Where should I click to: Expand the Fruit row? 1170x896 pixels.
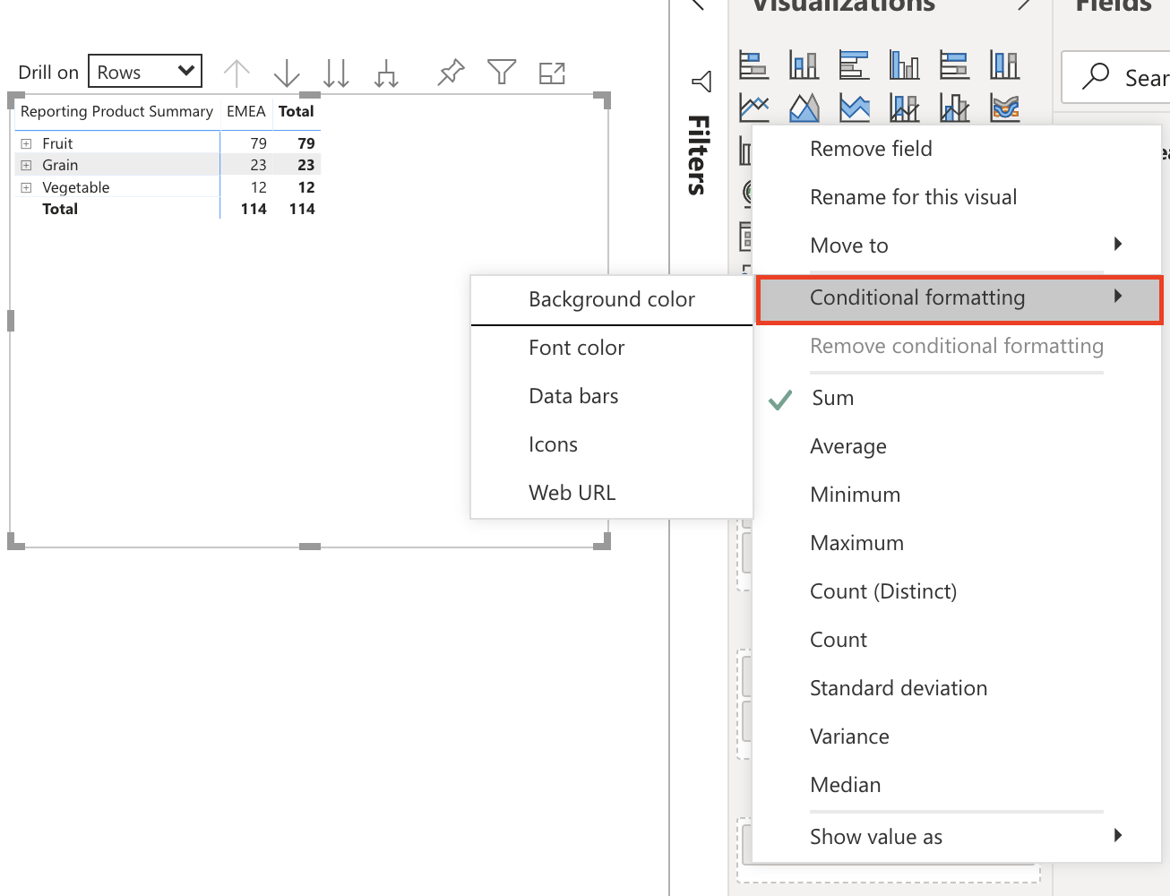(26, 143)
